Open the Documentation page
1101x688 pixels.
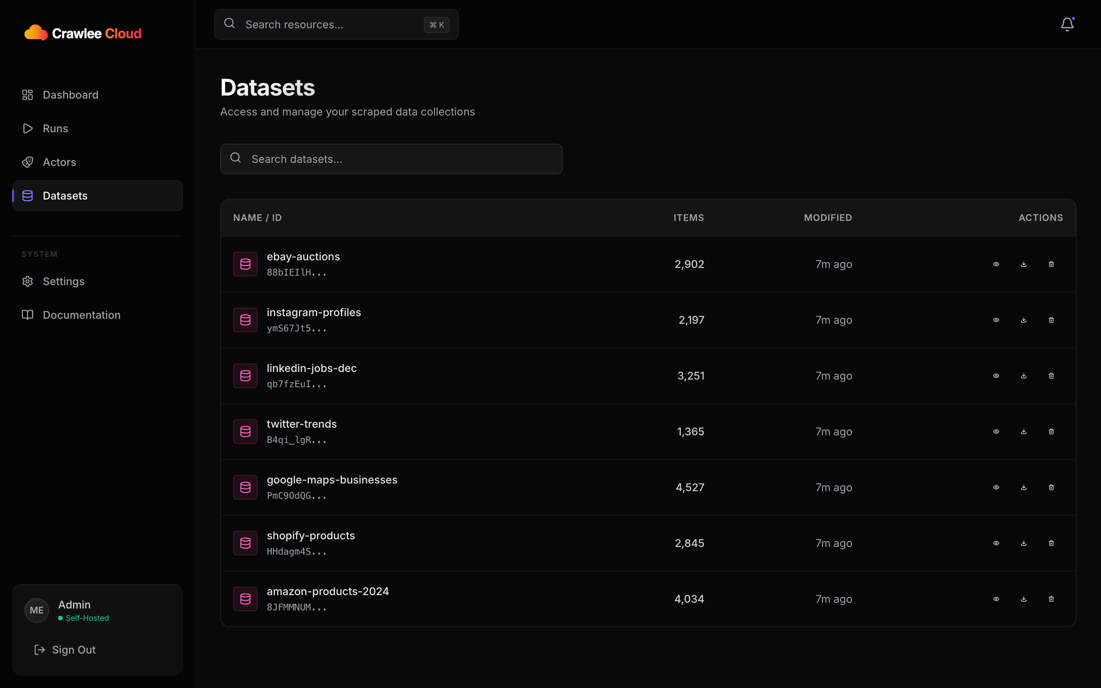pos(81,315)
